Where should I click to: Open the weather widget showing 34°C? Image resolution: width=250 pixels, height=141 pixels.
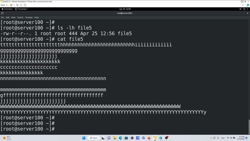pos(7,138)
